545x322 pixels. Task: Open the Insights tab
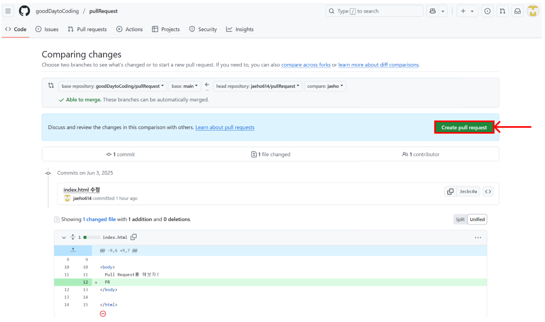(240, 29)
